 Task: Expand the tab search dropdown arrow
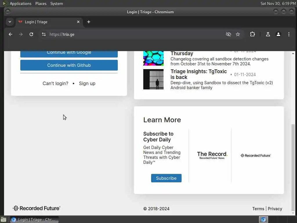[x=10, y=22]
